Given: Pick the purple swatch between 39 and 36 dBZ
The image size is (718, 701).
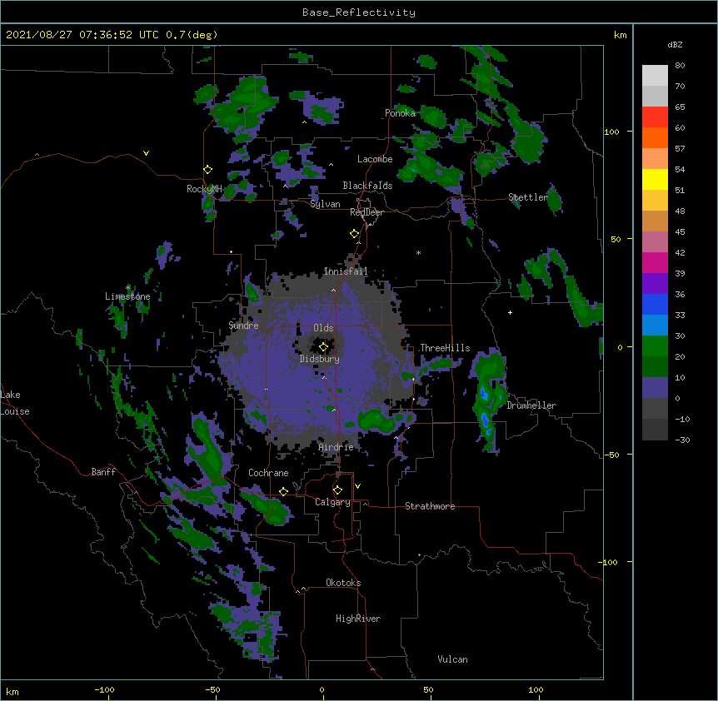Looking at the screenshot, I should (655, 283).
